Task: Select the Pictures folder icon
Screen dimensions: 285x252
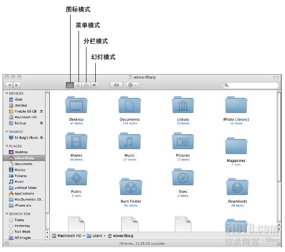Action: click(x=183, y=141)
